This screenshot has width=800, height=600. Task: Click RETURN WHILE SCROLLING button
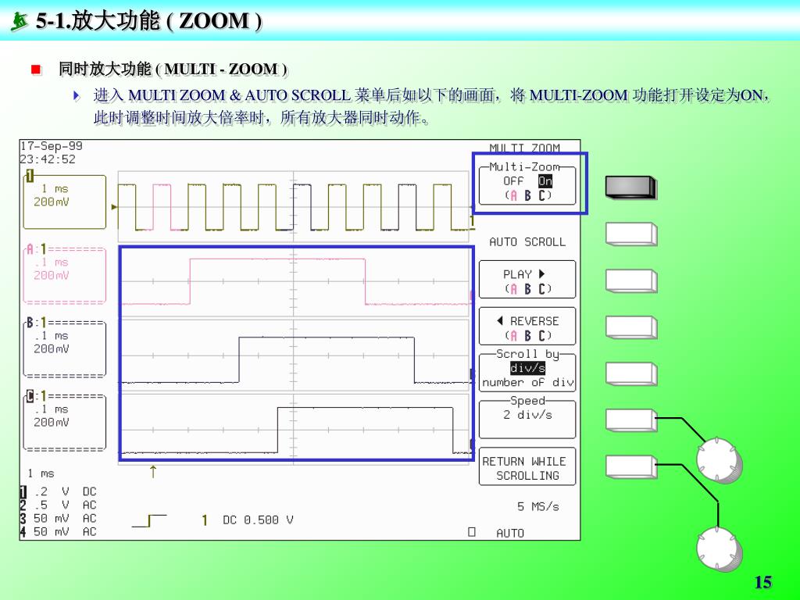click(527, 467)
